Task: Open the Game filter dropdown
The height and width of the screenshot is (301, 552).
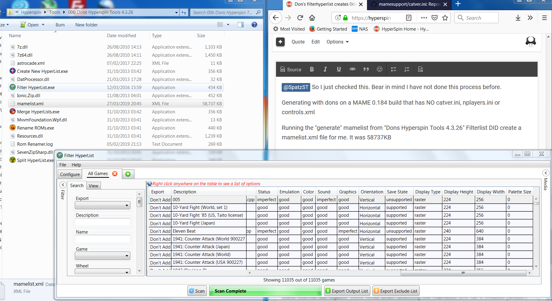Action: tap(102, 256)
